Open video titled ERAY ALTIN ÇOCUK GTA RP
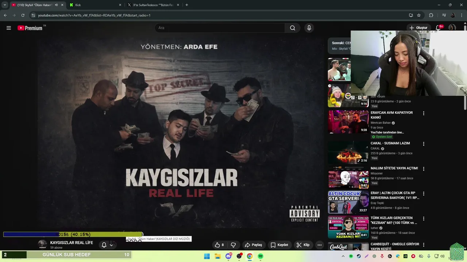Viewport: 467px width, 262px height. [395, 195]
